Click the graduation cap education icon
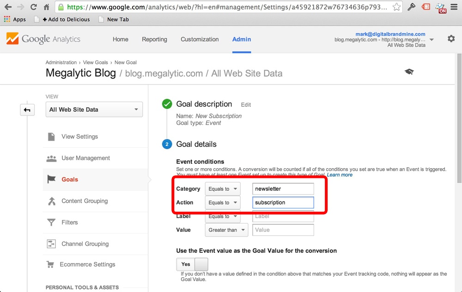Viewport: 462px width, 292px height. pos(409,72)
